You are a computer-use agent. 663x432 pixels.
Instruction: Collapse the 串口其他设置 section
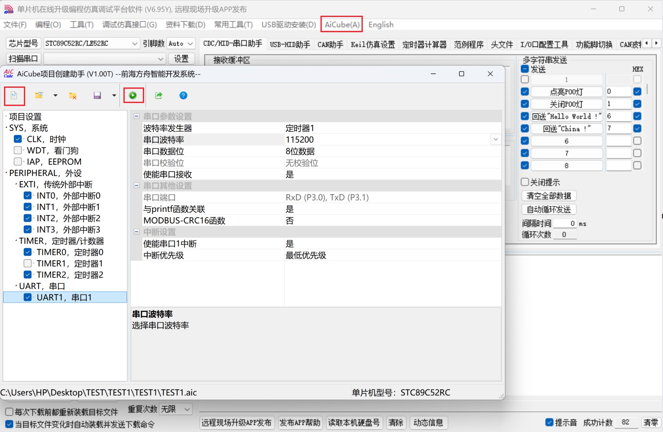click(136, 186)
